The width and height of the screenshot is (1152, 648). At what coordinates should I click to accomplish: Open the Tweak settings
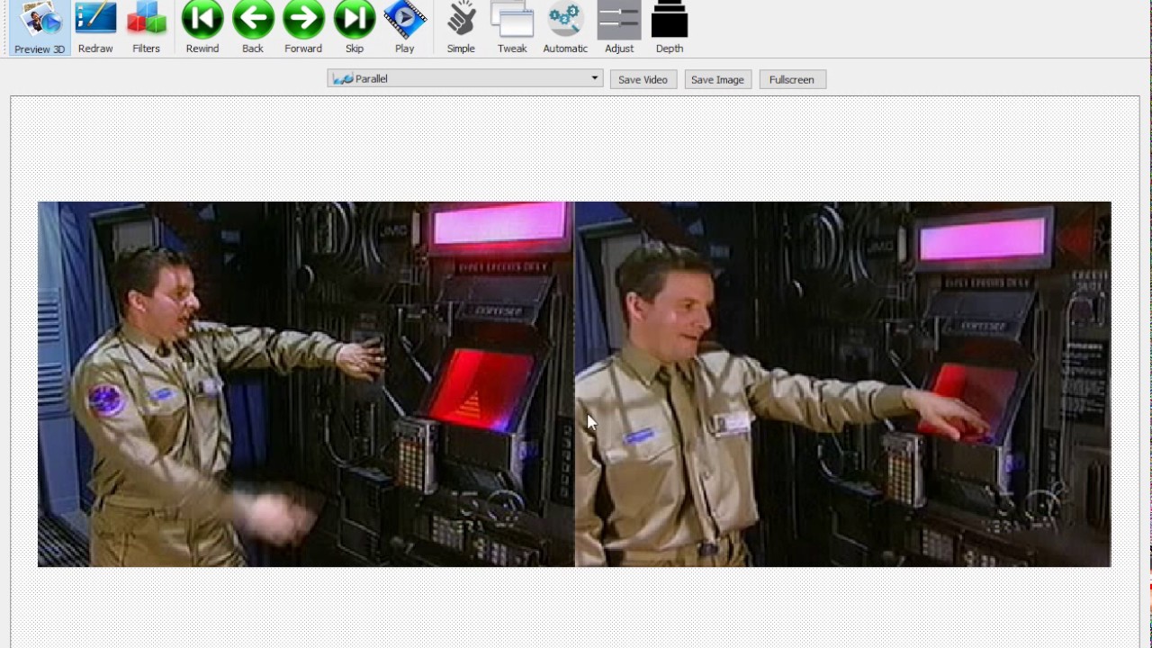pos(512,28)
